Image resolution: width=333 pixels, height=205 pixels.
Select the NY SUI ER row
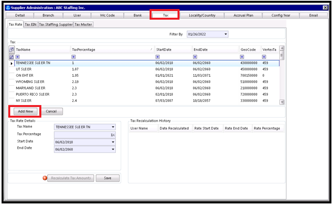[x=147, y=101]
